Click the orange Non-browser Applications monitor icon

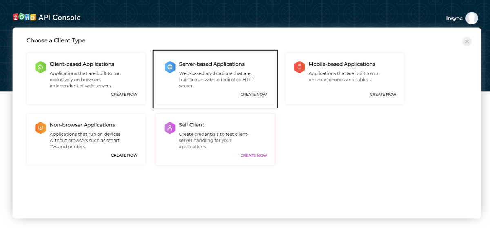click(40, 128)
